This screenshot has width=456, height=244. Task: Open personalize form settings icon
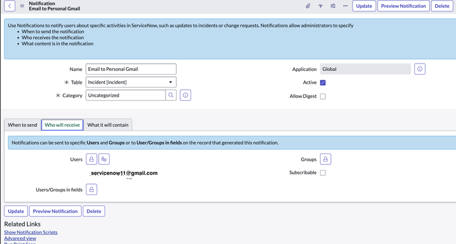coord(333,6)
